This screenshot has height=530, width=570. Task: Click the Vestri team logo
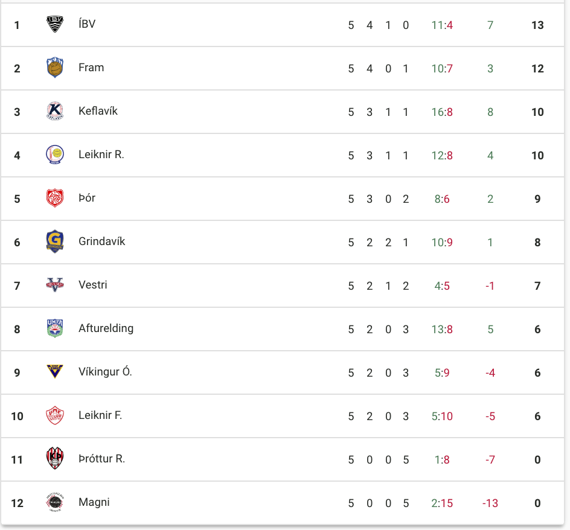point(55,285)
